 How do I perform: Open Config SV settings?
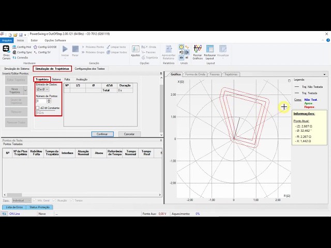[42, 52]
